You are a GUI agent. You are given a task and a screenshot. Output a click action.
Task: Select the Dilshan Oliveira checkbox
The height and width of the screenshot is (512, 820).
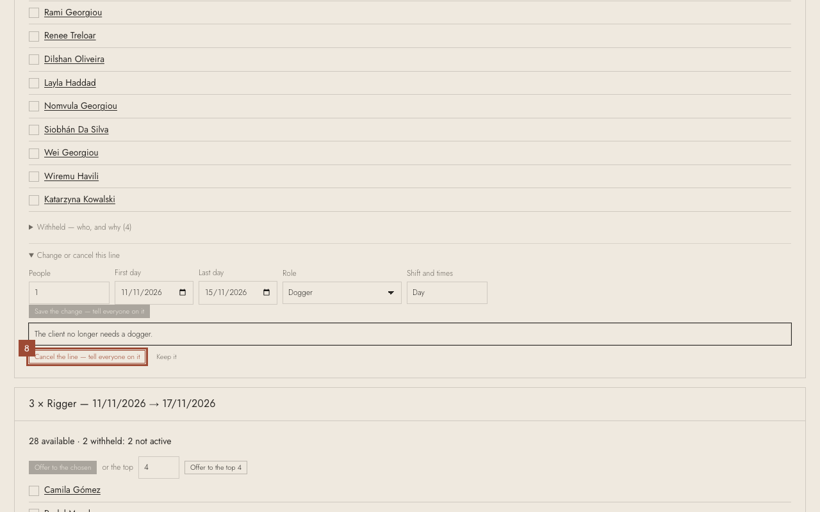pyautogui.click(x=34, y=60)
